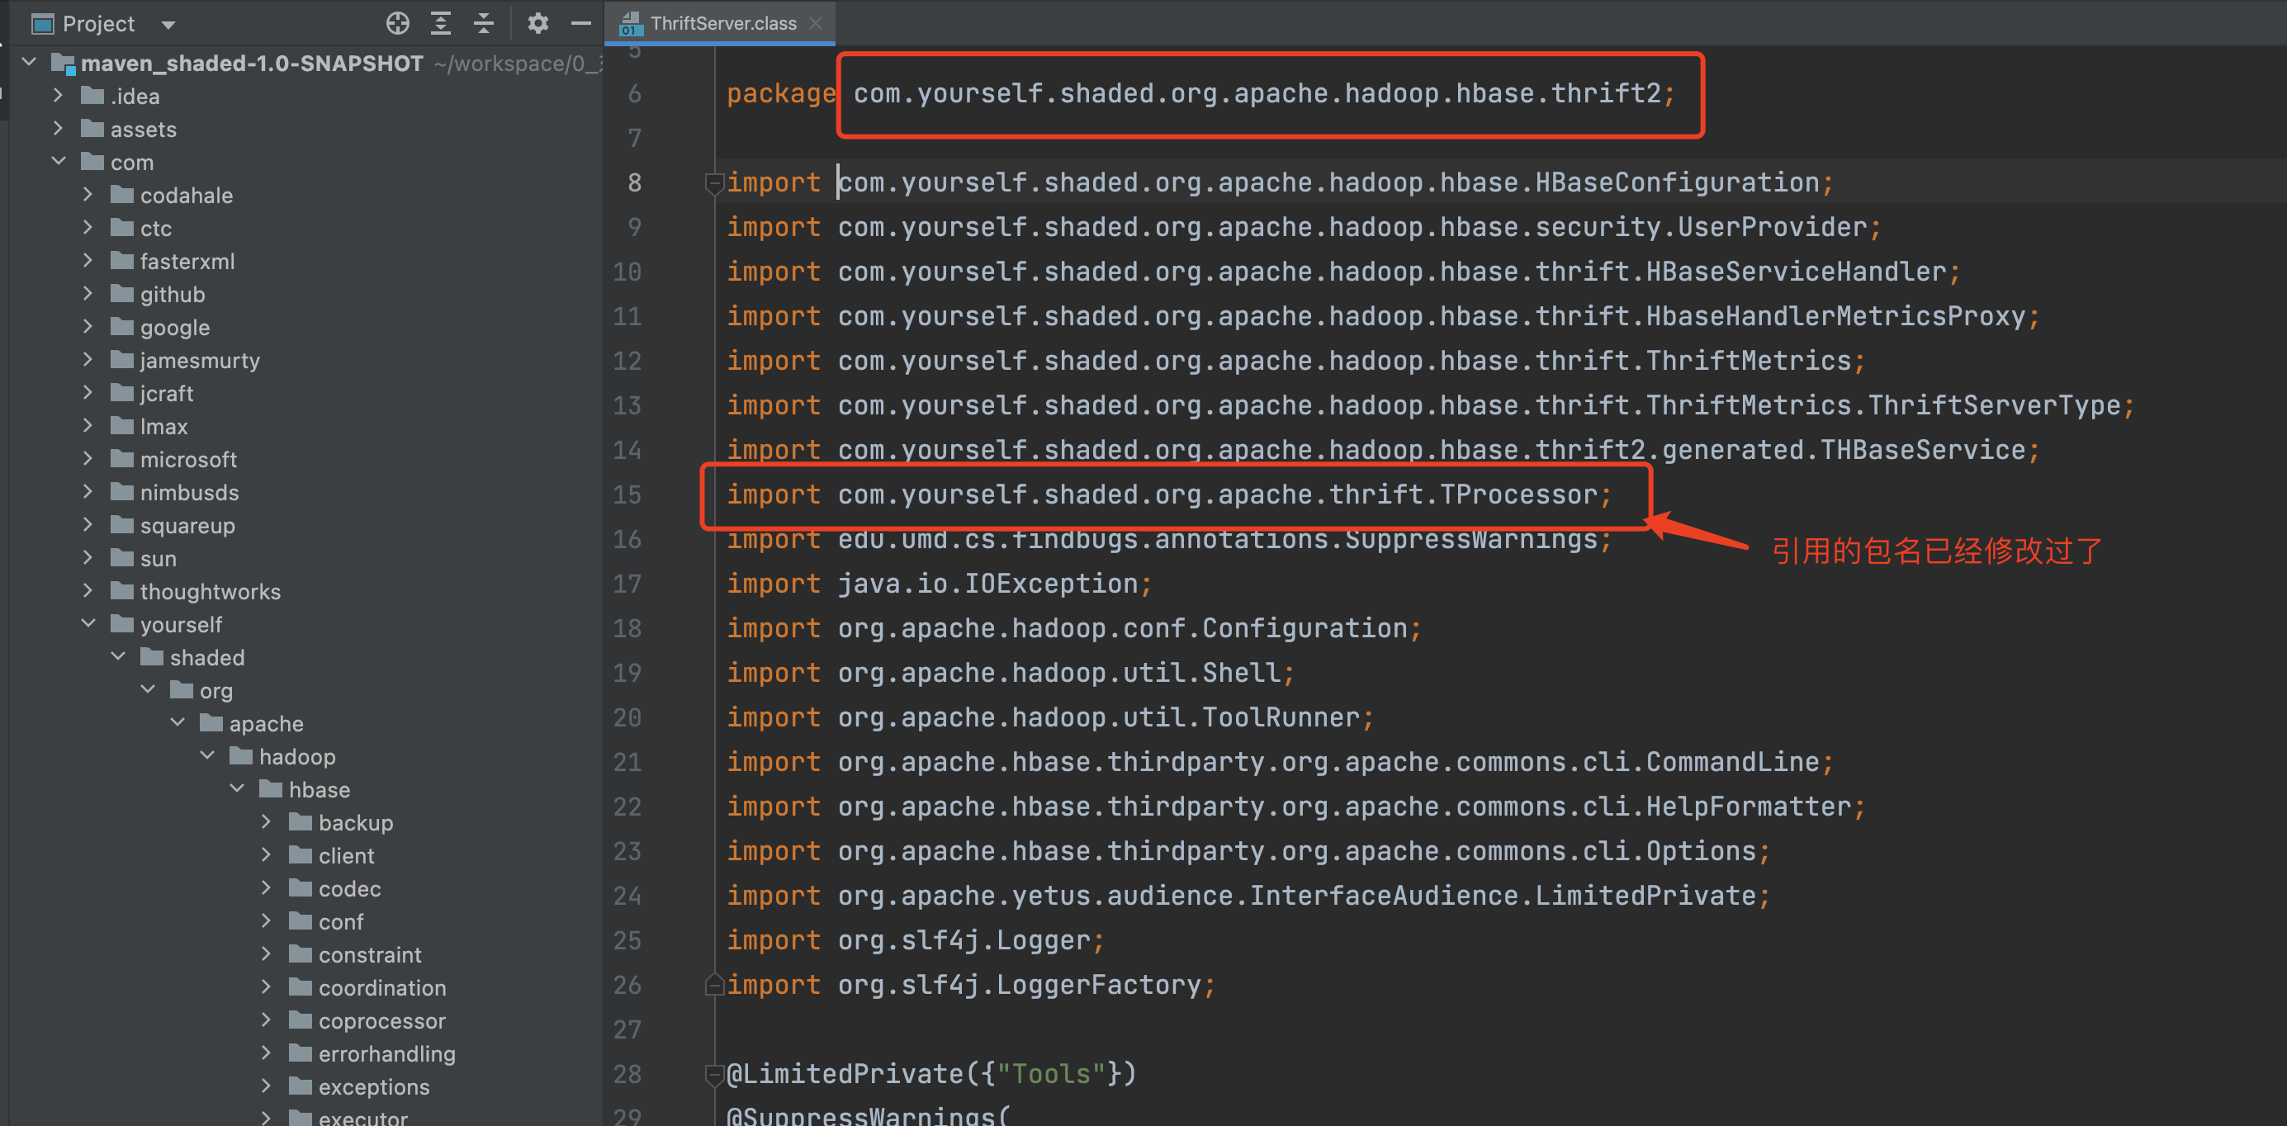Image resolution: width=2287 pixels, height=1126 pixels.
Task: Expand the .idea folder
Action: point(59,95)
